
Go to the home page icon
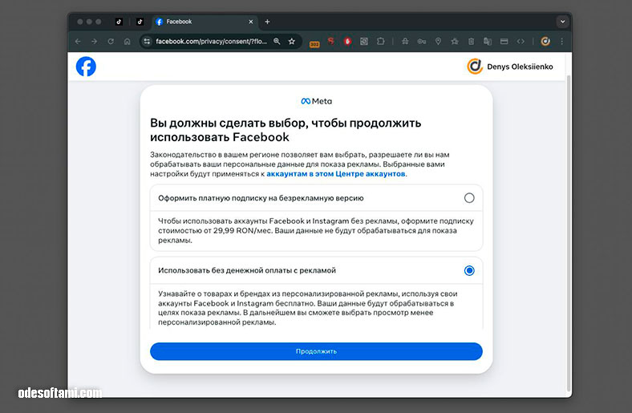[128, 42]
